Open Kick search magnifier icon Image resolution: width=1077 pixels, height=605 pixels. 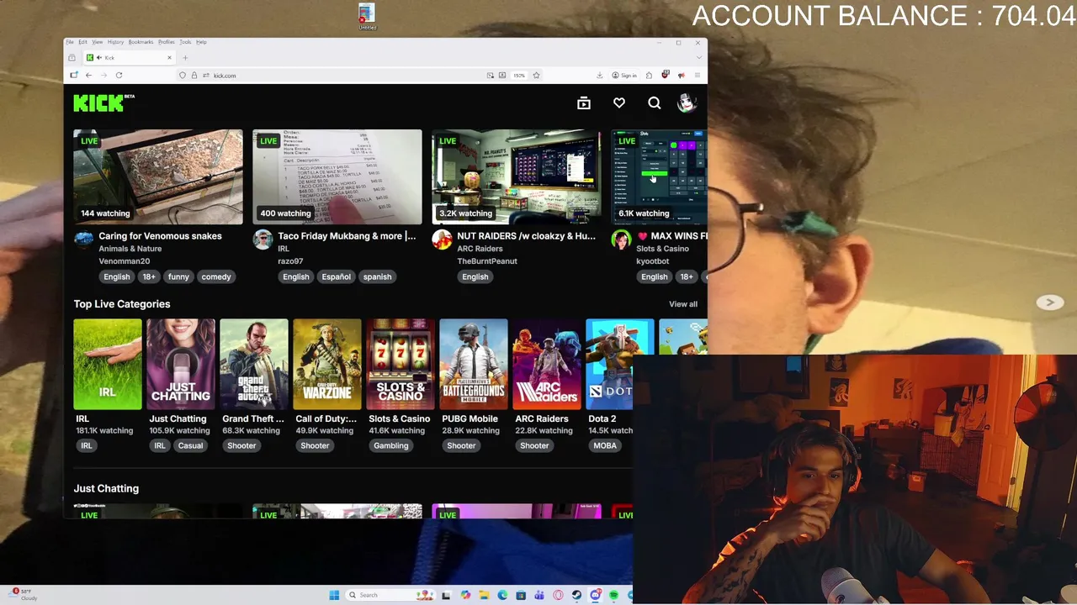point(655,103)
